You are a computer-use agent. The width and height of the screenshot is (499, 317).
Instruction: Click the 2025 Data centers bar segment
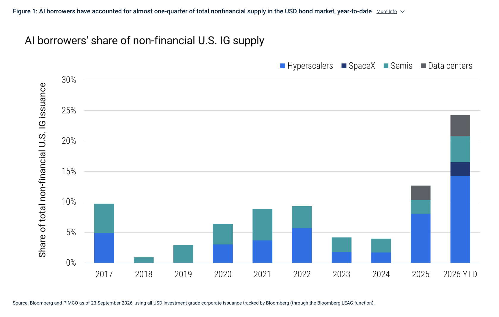(x=420, y=193)
